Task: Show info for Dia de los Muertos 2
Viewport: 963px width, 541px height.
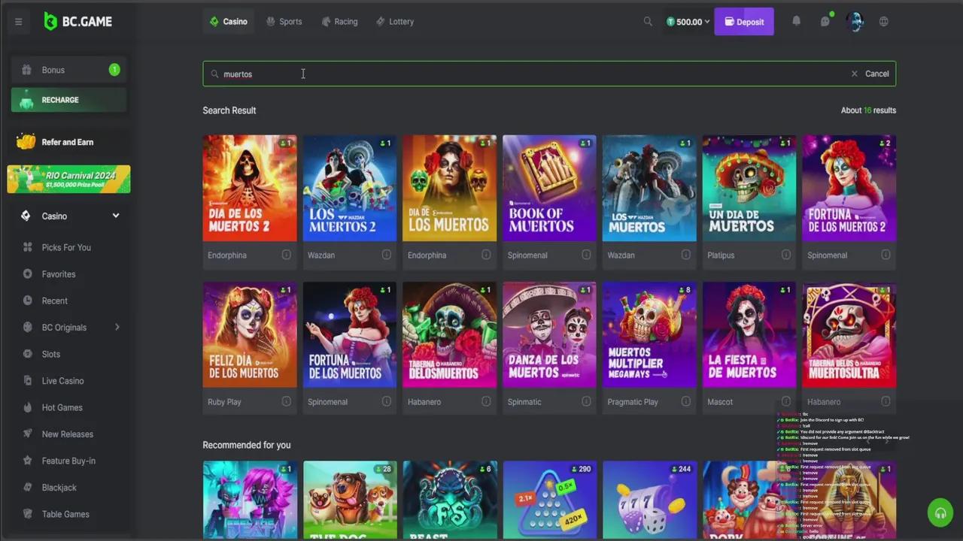Action: point(286,255)
